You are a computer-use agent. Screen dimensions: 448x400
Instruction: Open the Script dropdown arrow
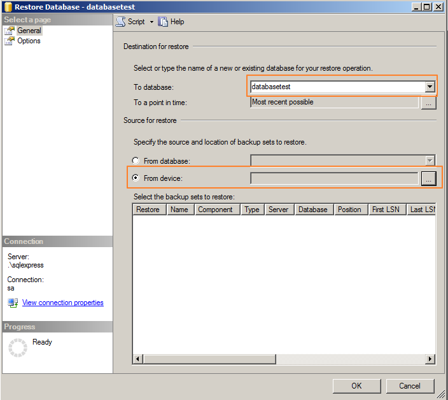pyautogui.click(x=151, y=22)
